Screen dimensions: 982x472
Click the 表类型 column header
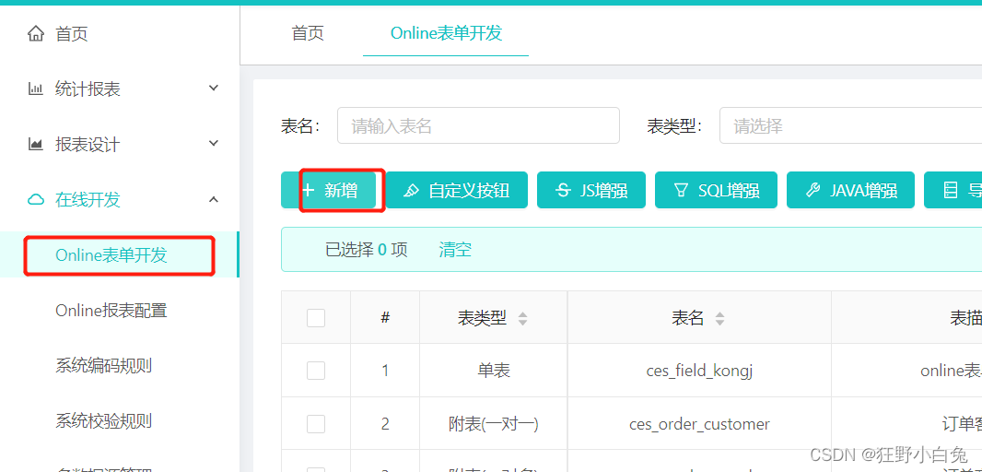point(494,318)
